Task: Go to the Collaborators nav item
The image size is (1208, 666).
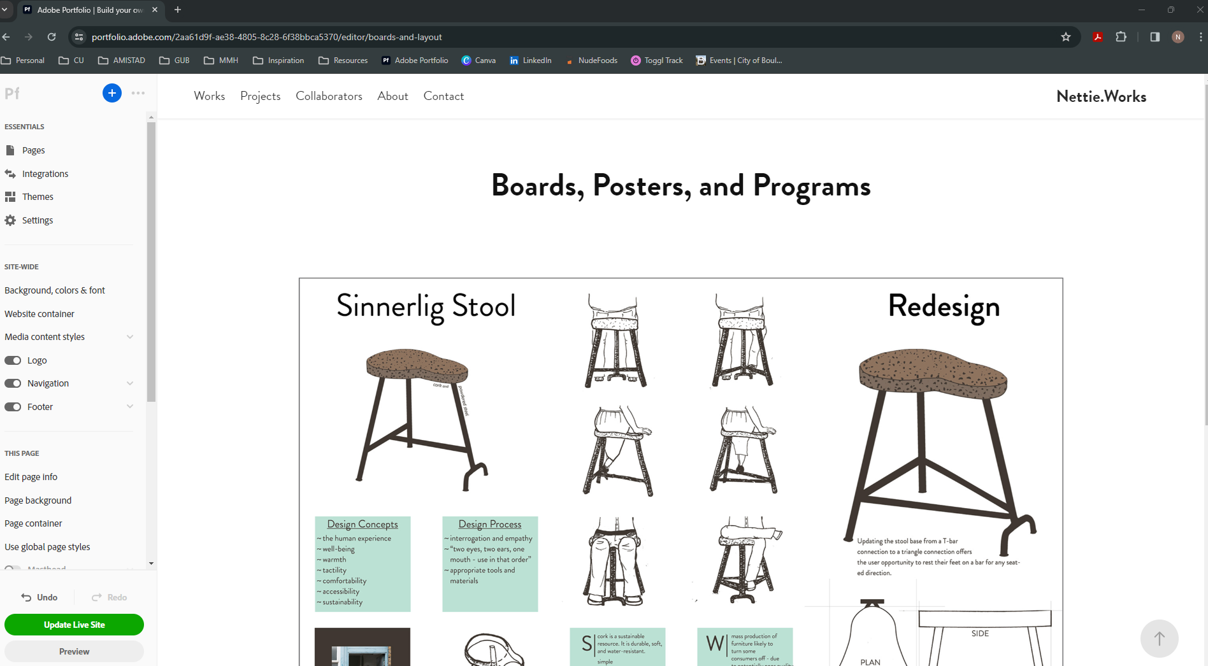Action: (329, 96)
